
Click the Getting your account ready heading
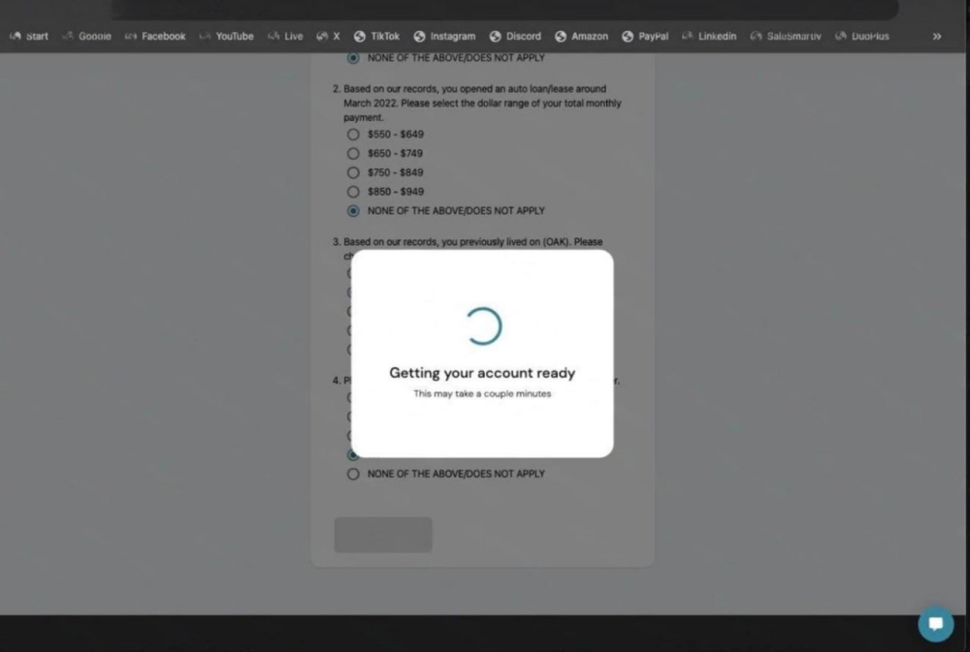pos(482,373)
